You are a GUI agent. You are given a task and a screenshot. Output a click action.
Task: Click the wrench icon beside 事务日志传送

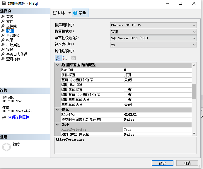coord(3,54)
